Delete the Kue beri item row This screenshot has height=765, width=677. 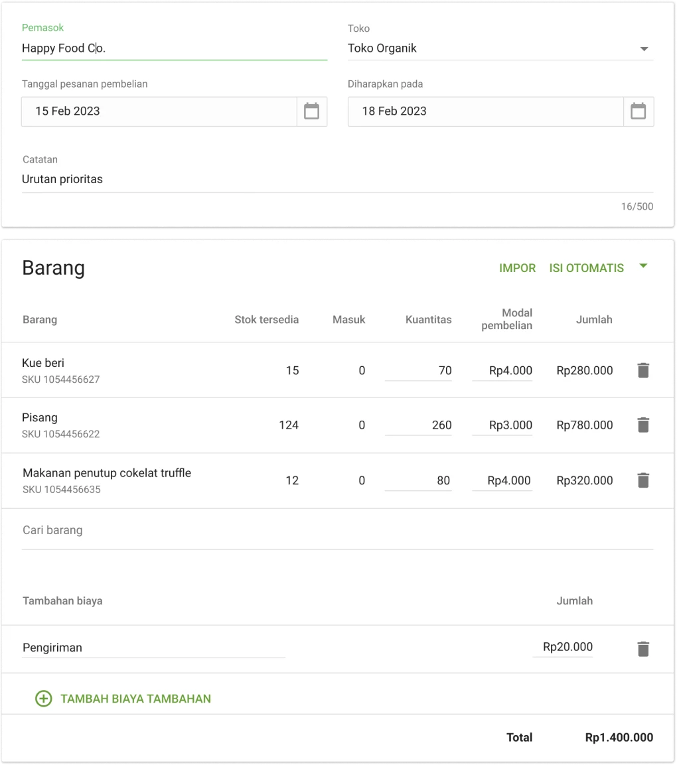[642, 370]
